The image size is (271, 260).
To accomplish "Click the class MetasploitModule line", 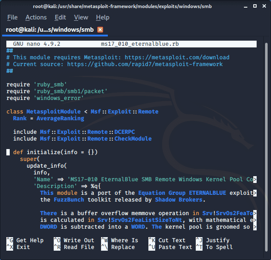I will [x=82, y=111].
